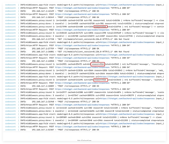The height and width of the screenshot is (144, 169).
Task: Select the value cached=217472
Action: 75,33
